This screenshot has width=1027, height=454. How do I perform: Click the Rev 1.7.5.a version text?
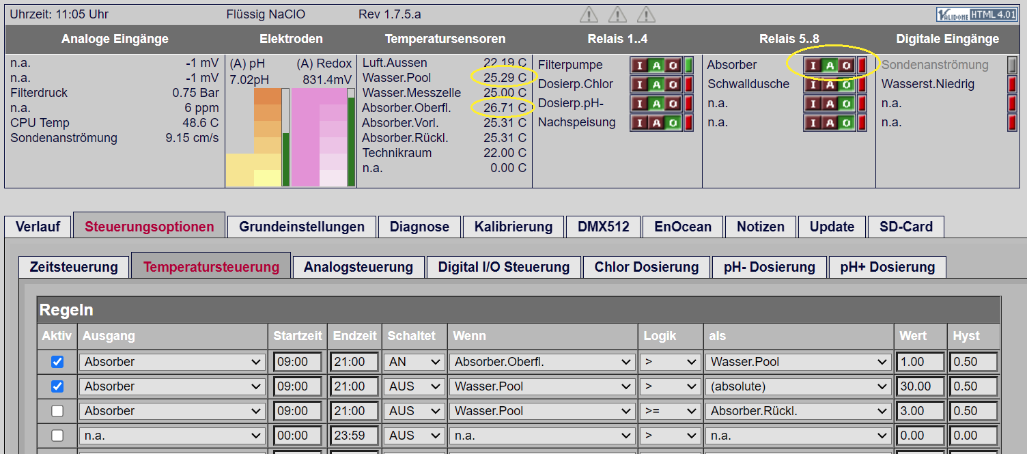[390, 14]
